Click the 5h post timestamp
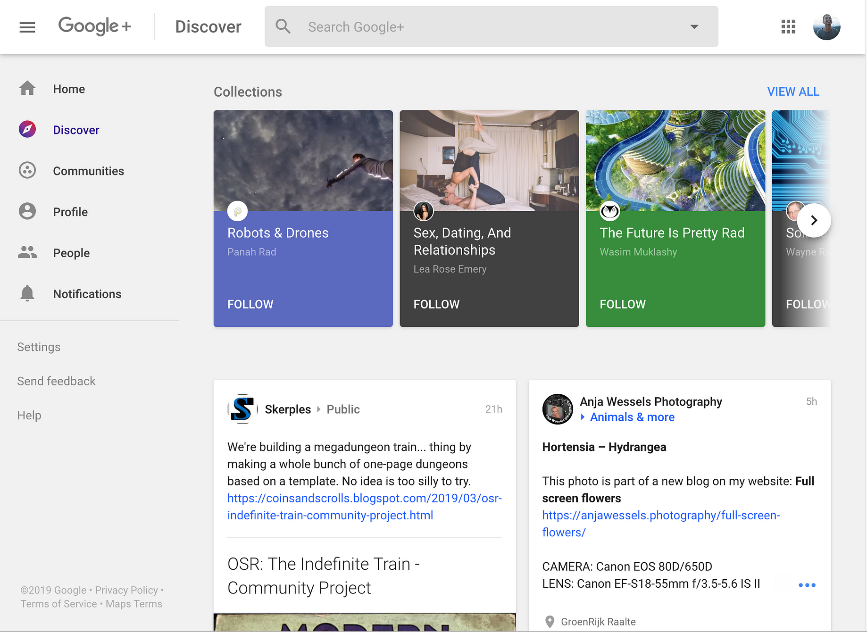 click(811, 401)
